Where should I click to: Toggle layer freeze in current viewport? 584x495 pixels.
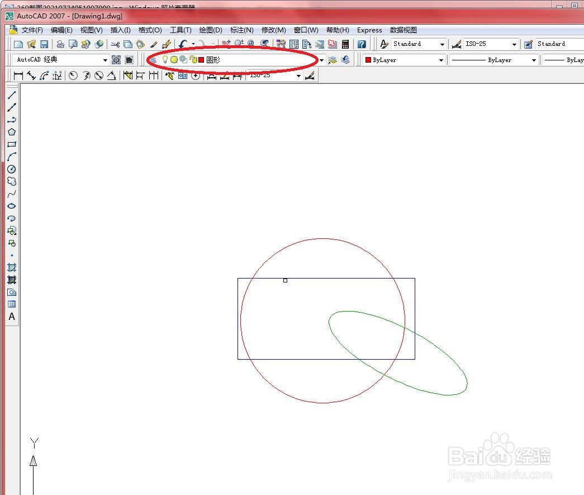coord(183,60)
